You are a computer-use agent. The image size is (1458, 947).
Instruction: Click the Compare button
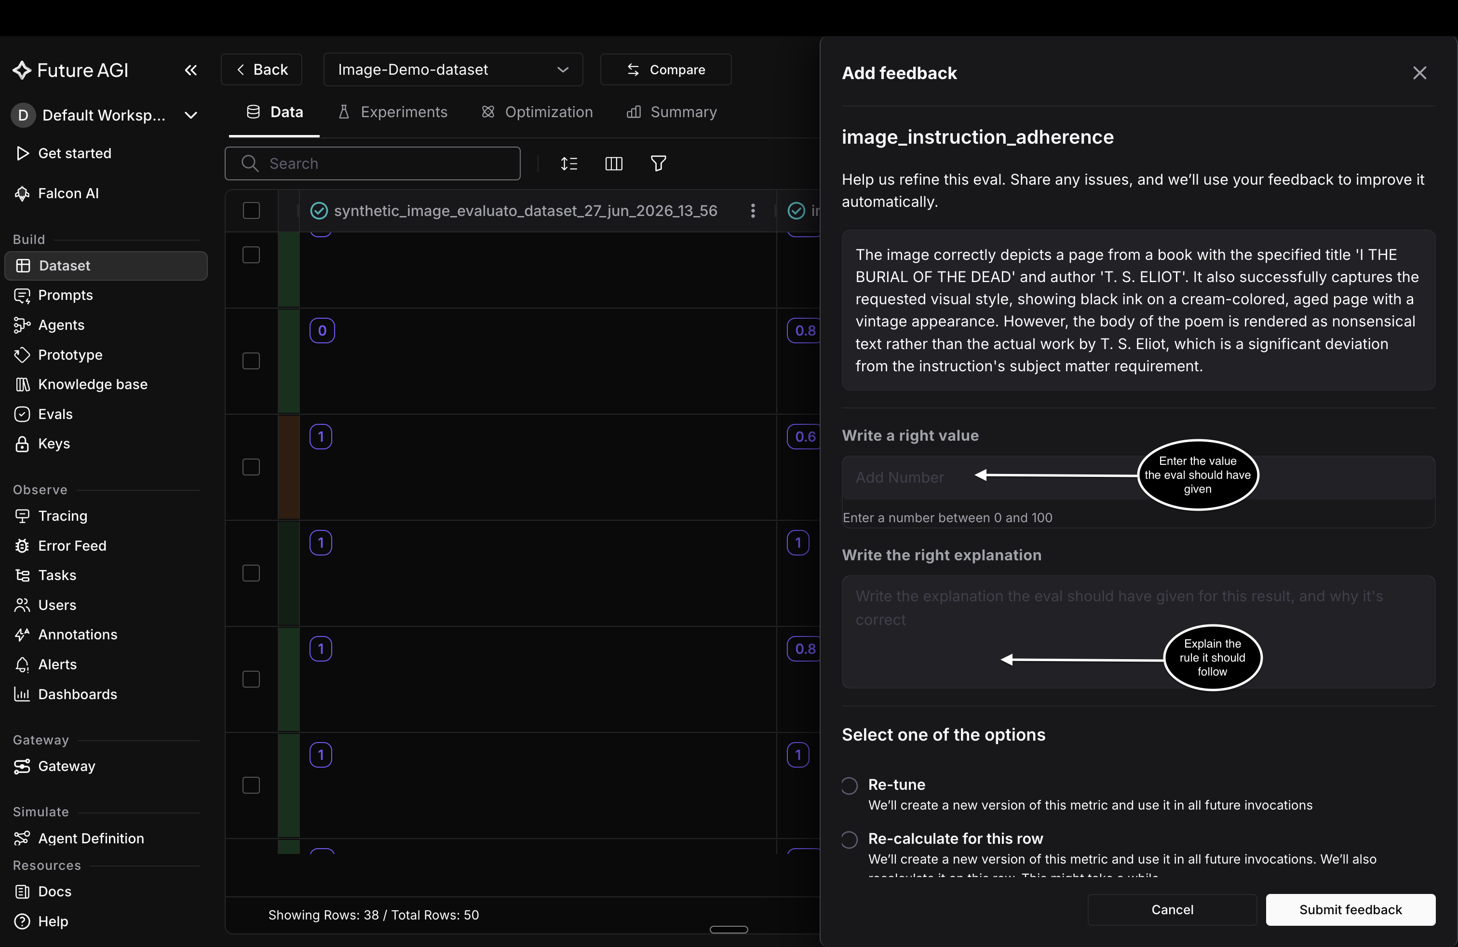666,70
